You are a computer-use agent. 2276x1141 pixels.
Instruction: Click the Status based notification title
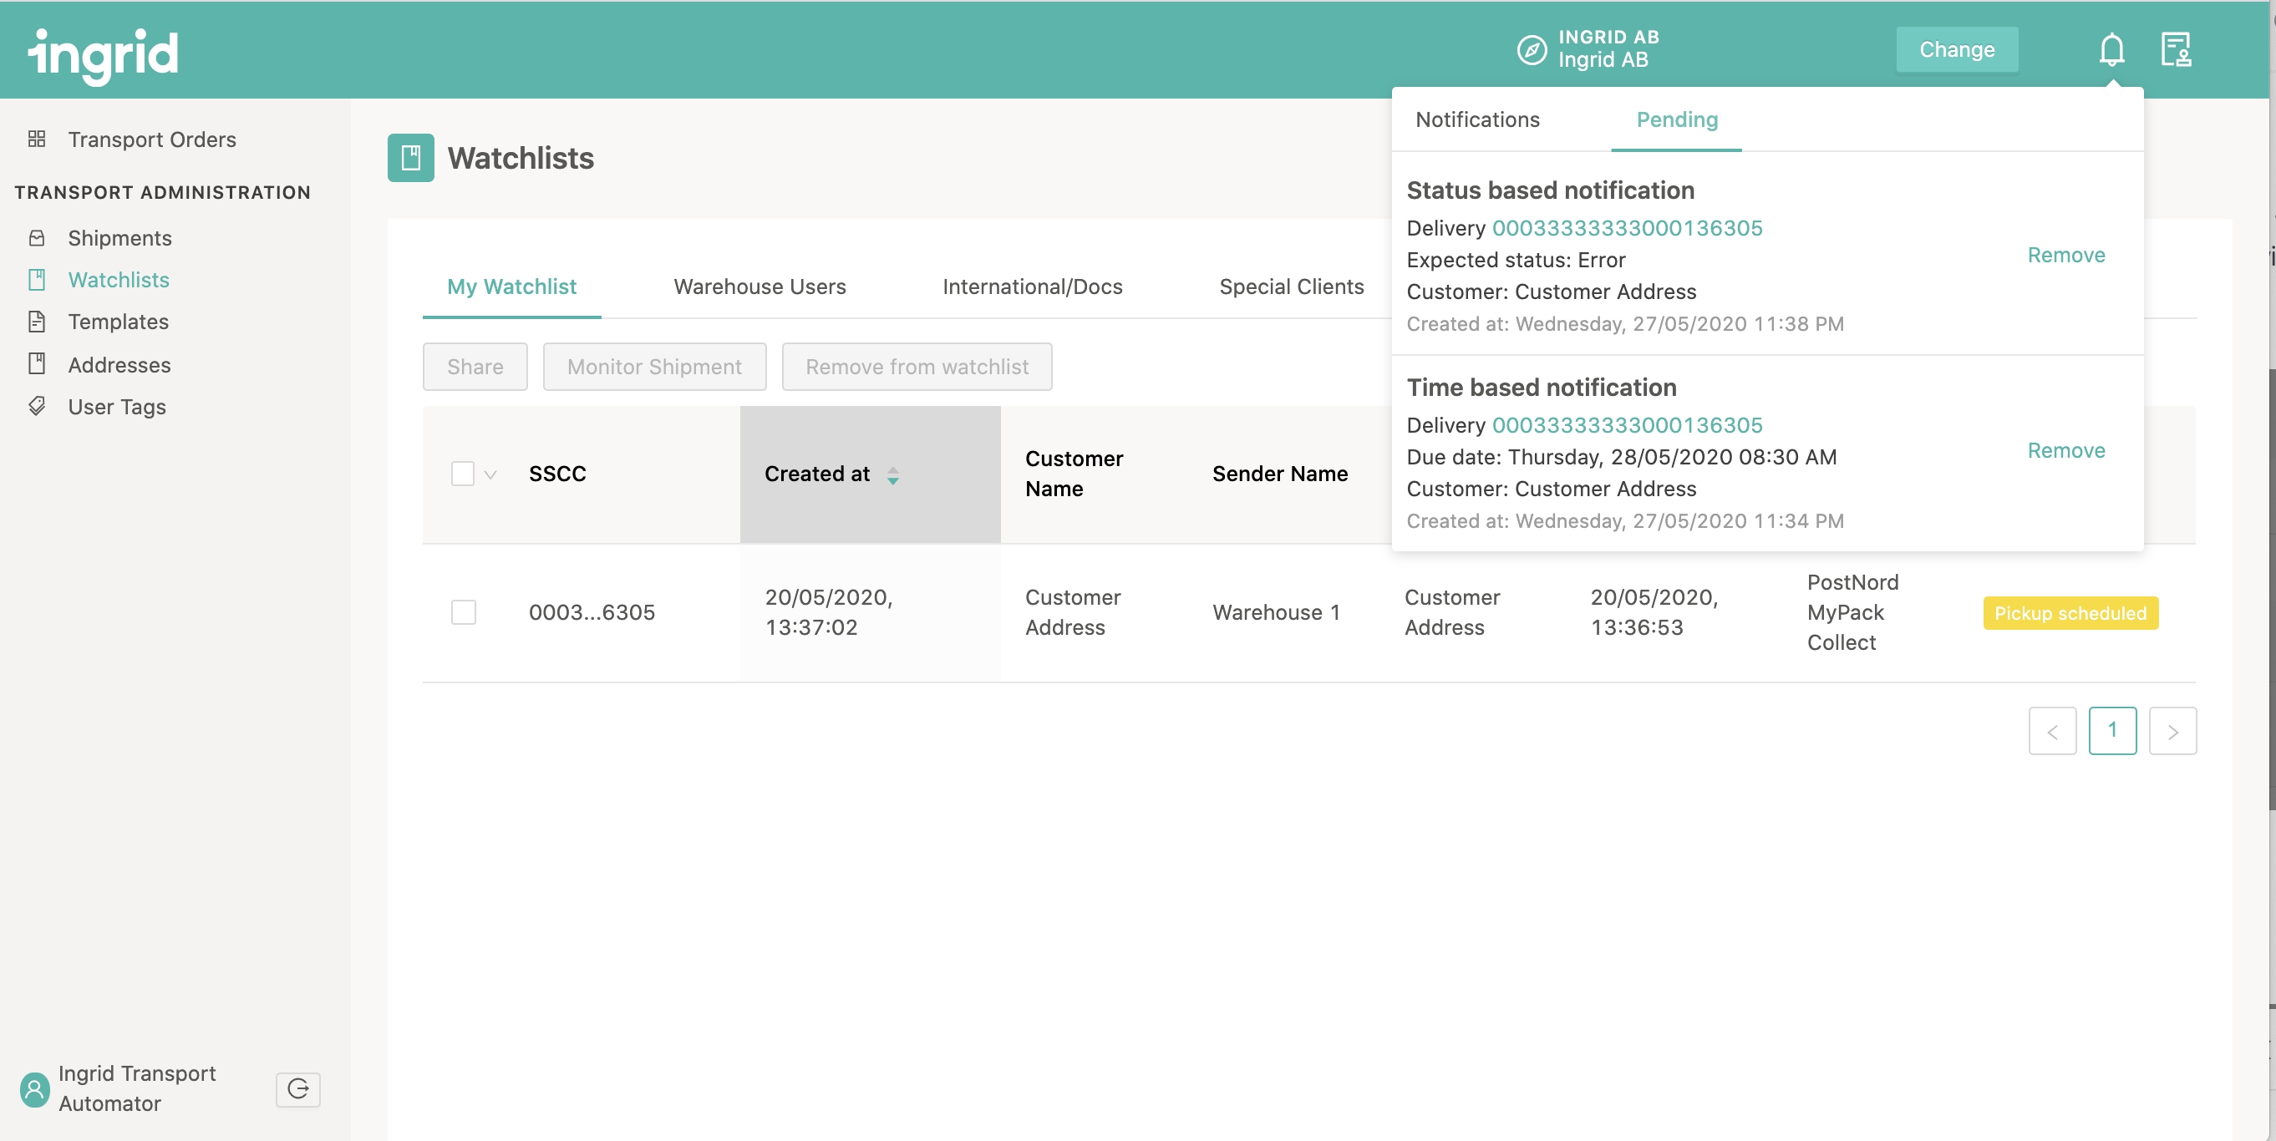coord(1551,190)
